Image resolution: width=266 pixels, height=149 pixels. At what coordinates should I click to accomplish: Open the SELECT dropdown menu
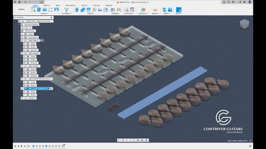[179, 14]
